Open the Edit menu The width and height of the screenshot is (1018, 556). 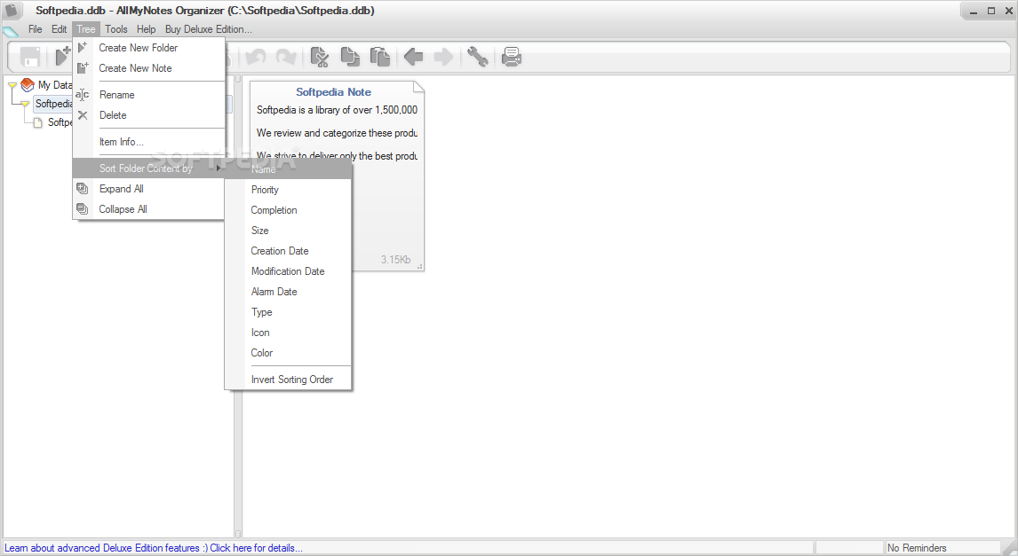click(60, 29)
